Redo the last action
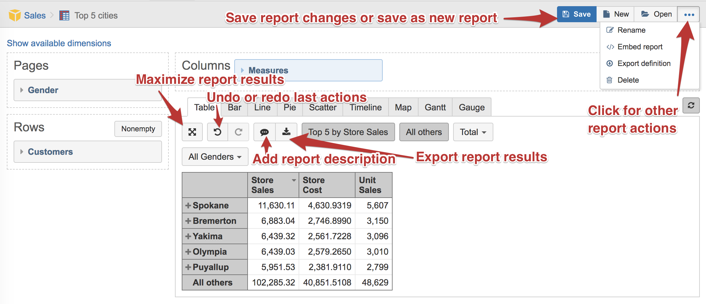 tap(238, 132)
